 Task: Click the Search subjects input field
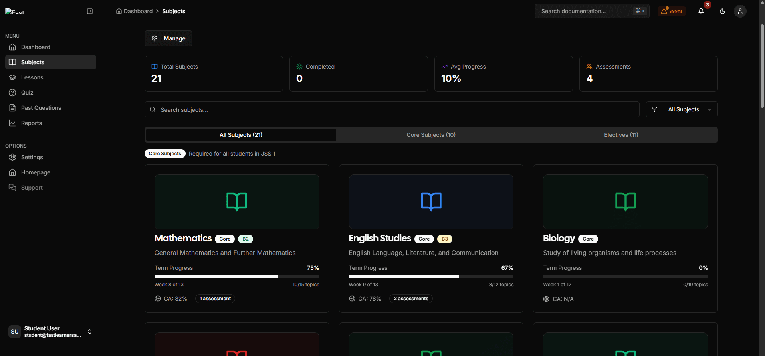coord(391,109)
